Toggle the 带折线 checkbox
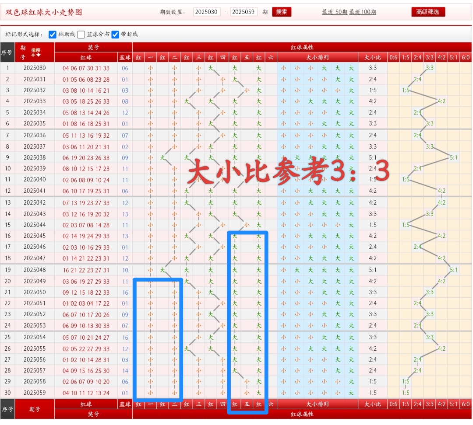Viewport: 473px width, 425px height. tap(115, 35)
